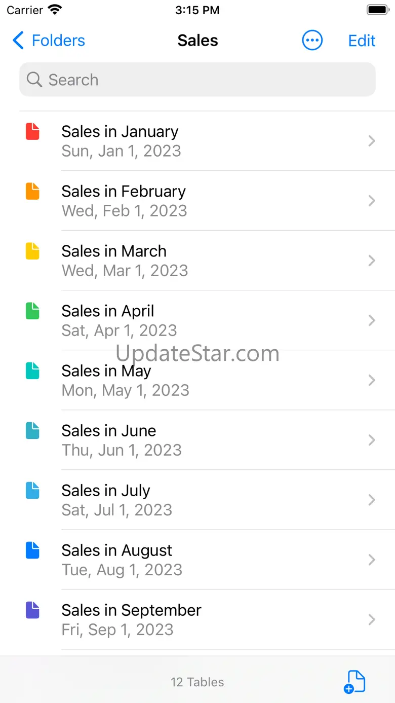Focus the Search field

pyautogui.click(x=197, y=80)
